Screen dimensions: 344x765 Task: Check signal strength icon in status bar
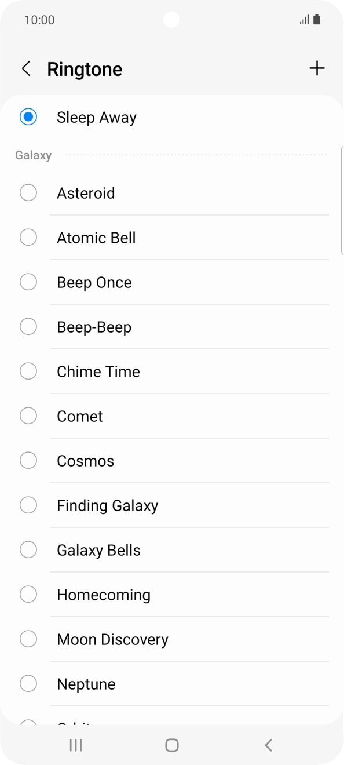click(303, 19)
